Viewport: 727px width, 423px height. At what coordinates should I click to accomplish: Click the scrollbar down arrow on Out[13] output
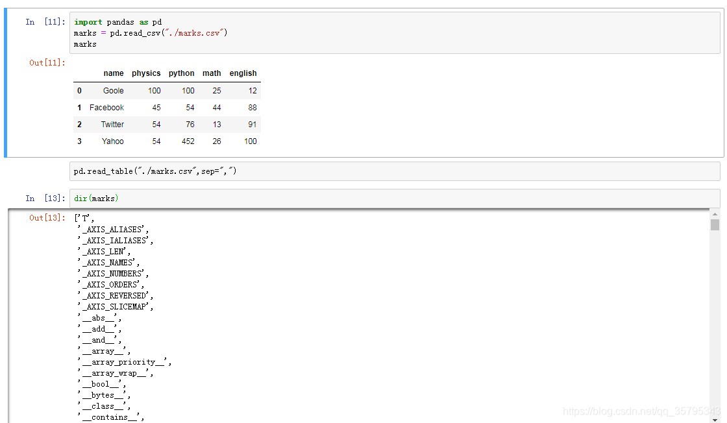714,418
